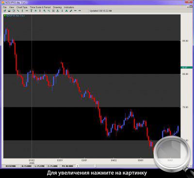
Task: Click the PW: value in status bar
Action: click(x=67, y=166)
